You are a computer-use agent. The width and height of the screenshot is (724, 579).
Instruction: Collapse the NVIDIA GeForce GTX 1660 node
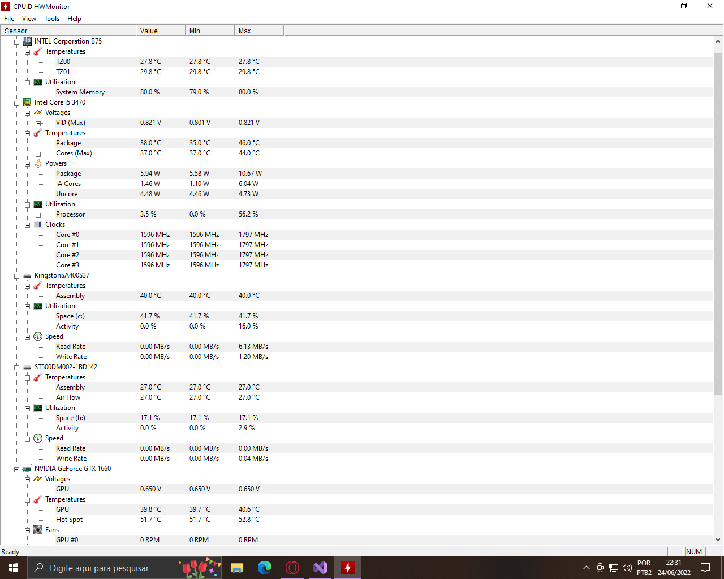[17, 469]
